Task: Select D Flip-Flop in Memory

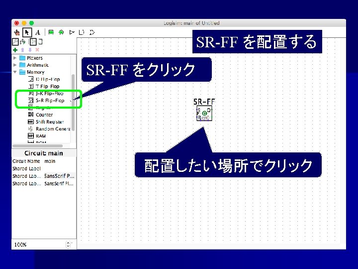Action: coord(44,79)
